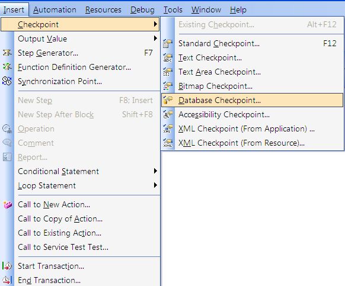Click the Synchronization Point icon

7,81
